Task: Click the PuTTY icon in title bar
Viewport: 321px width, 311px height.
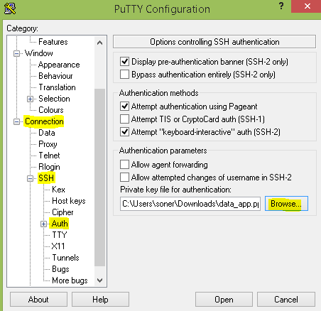Action: [x=10, y=9]
